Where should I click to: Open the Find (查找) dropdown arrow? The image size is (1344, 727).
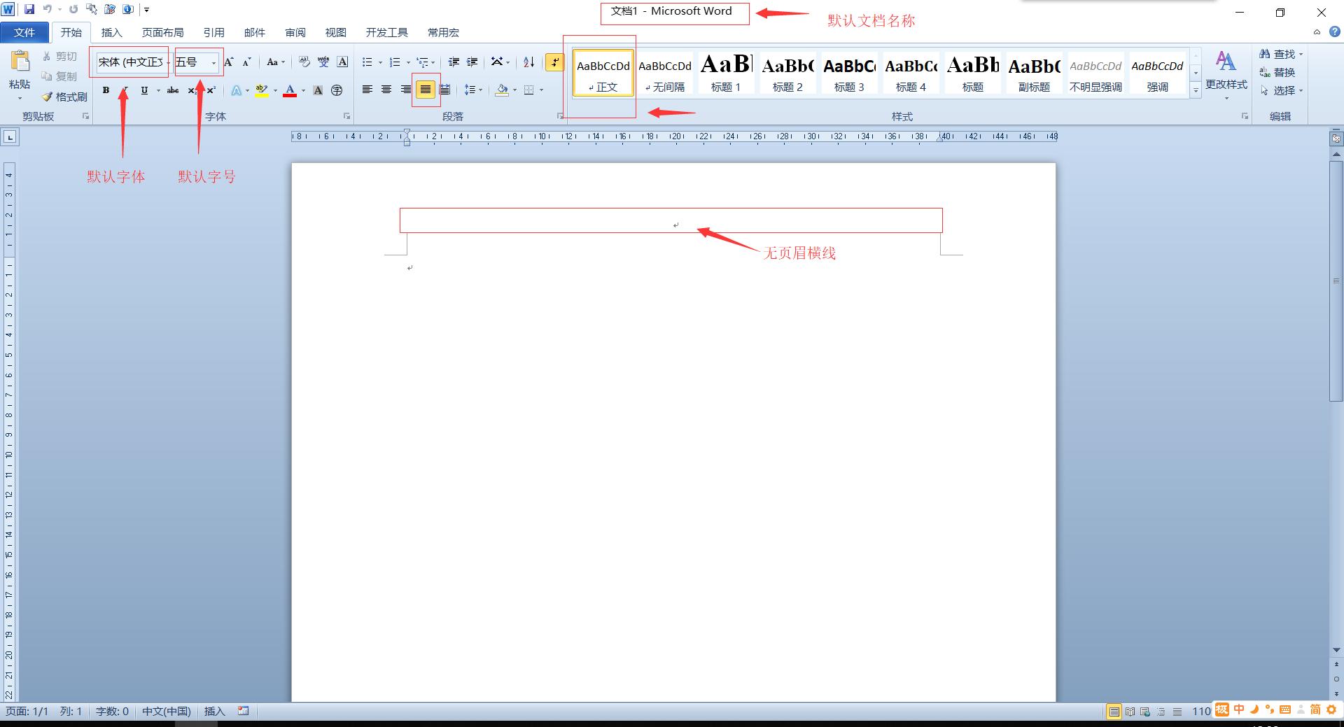coord(1301,54)
